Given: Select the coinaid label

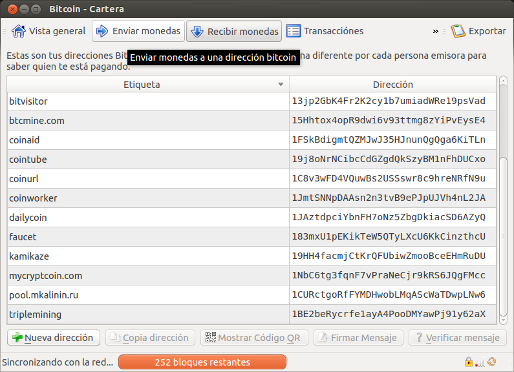Looking at the screenshot, I should 25,140.
